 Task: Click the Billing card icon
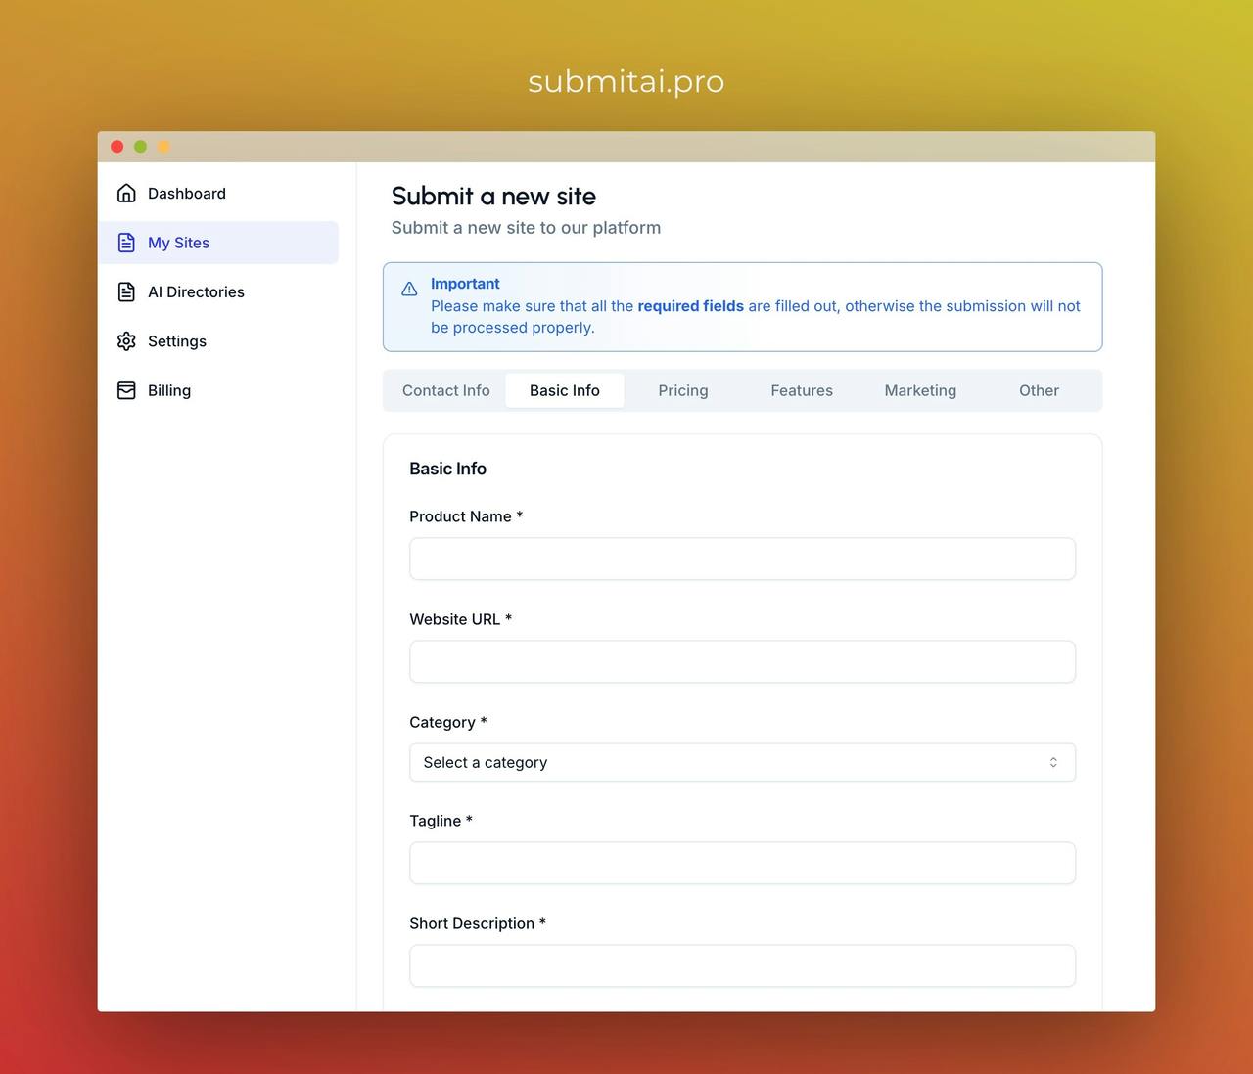(126, 390)
